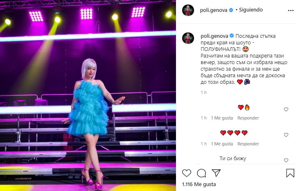
Task: Open poli.genova profile picture in header
Action: click(x=188, y=10)
